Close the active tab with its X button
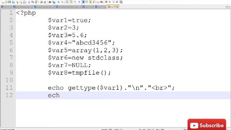This screenshot has height=130, width=231. coord(117,7)
